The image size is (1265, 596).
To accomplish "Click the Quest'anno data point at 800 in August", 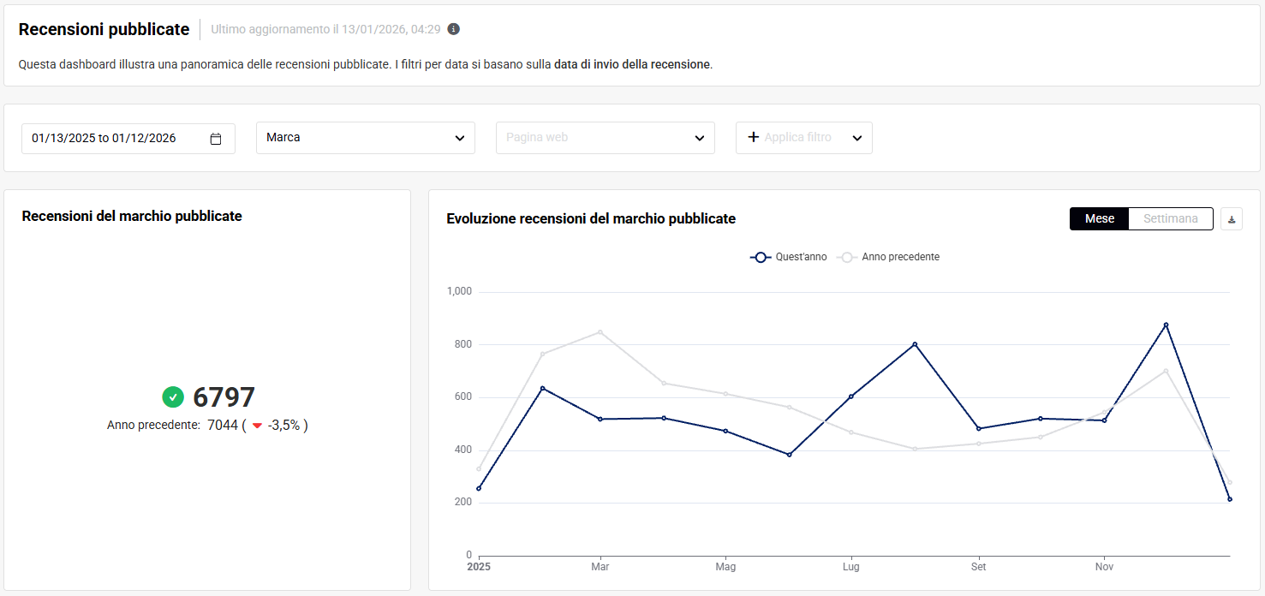I will click(x=915, y=344).
